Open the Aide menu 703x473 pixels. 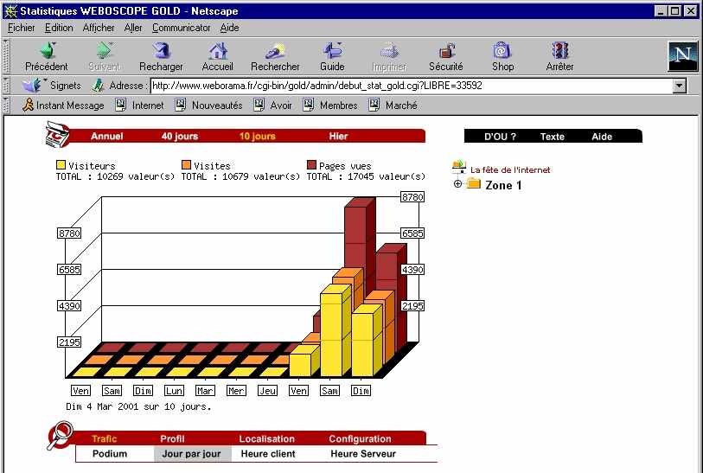pyautogui.click(x=229, y=28)
